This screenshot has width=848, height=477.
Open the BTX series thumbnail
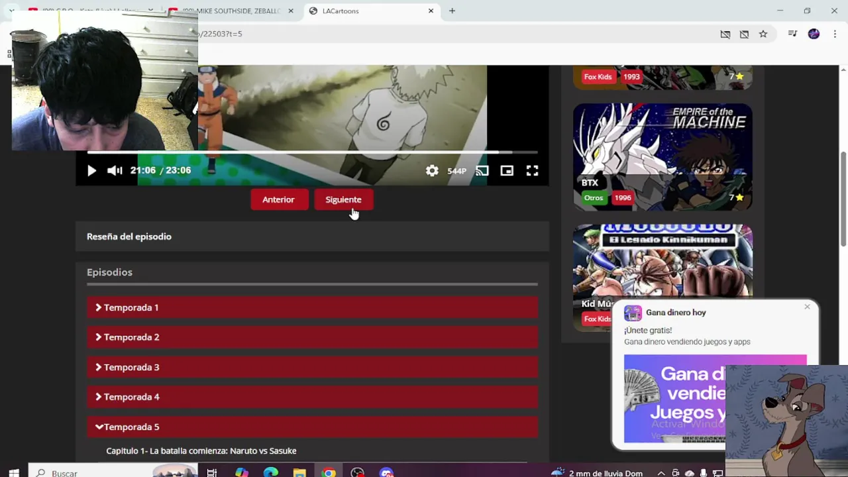click(662, 156)
